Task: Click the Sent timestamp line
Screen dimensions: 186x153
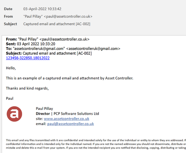Action: pyautogui.click(x=30, y=44)
